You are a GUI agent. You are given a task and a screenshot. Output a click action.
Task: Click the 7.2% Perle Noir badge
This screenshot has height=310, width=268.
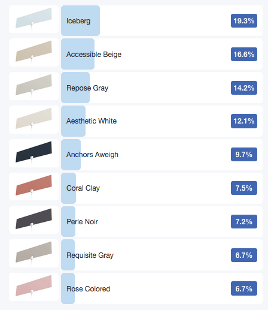coord(244,221)
